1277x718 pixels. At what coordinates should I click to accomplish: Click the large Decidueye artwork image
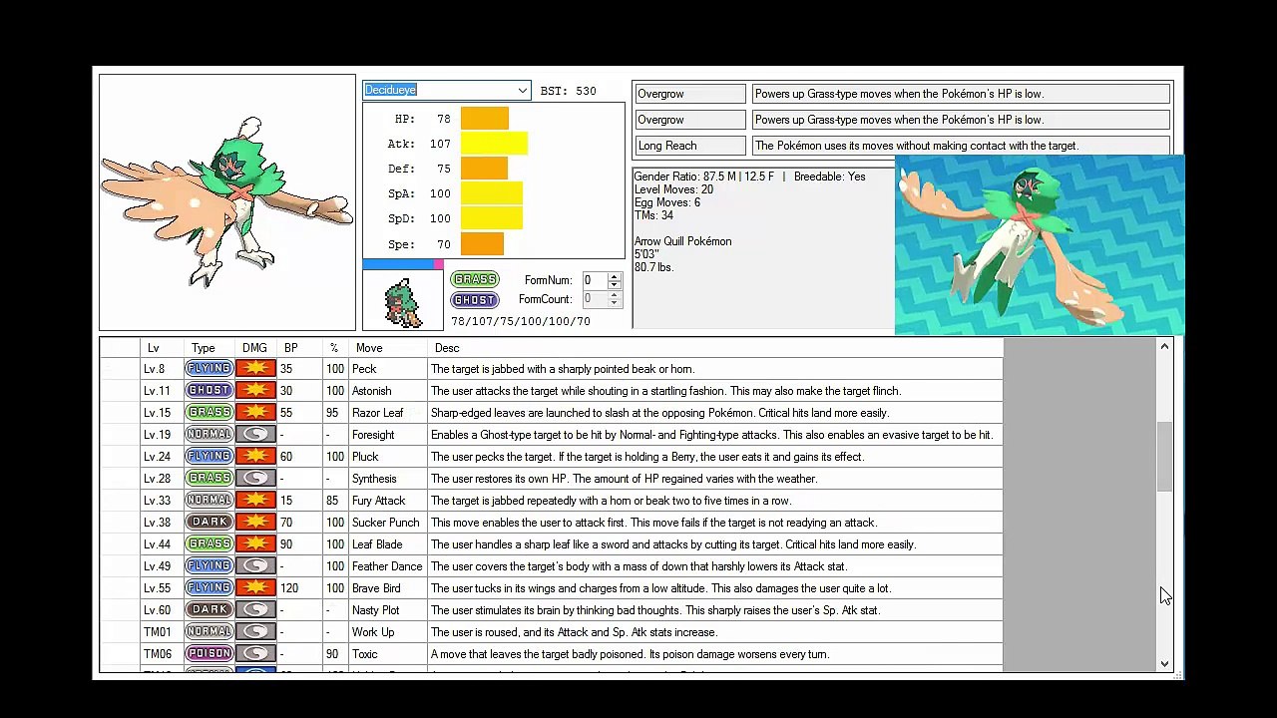pyautogui.click(x=227, y=202)
